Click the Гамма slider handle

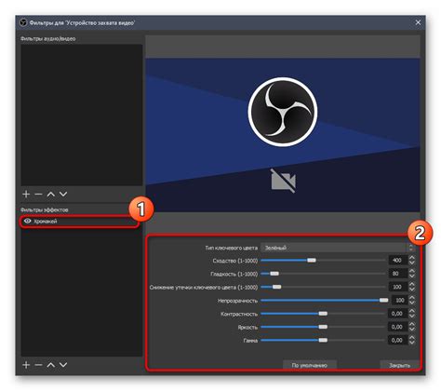[323, 341]
